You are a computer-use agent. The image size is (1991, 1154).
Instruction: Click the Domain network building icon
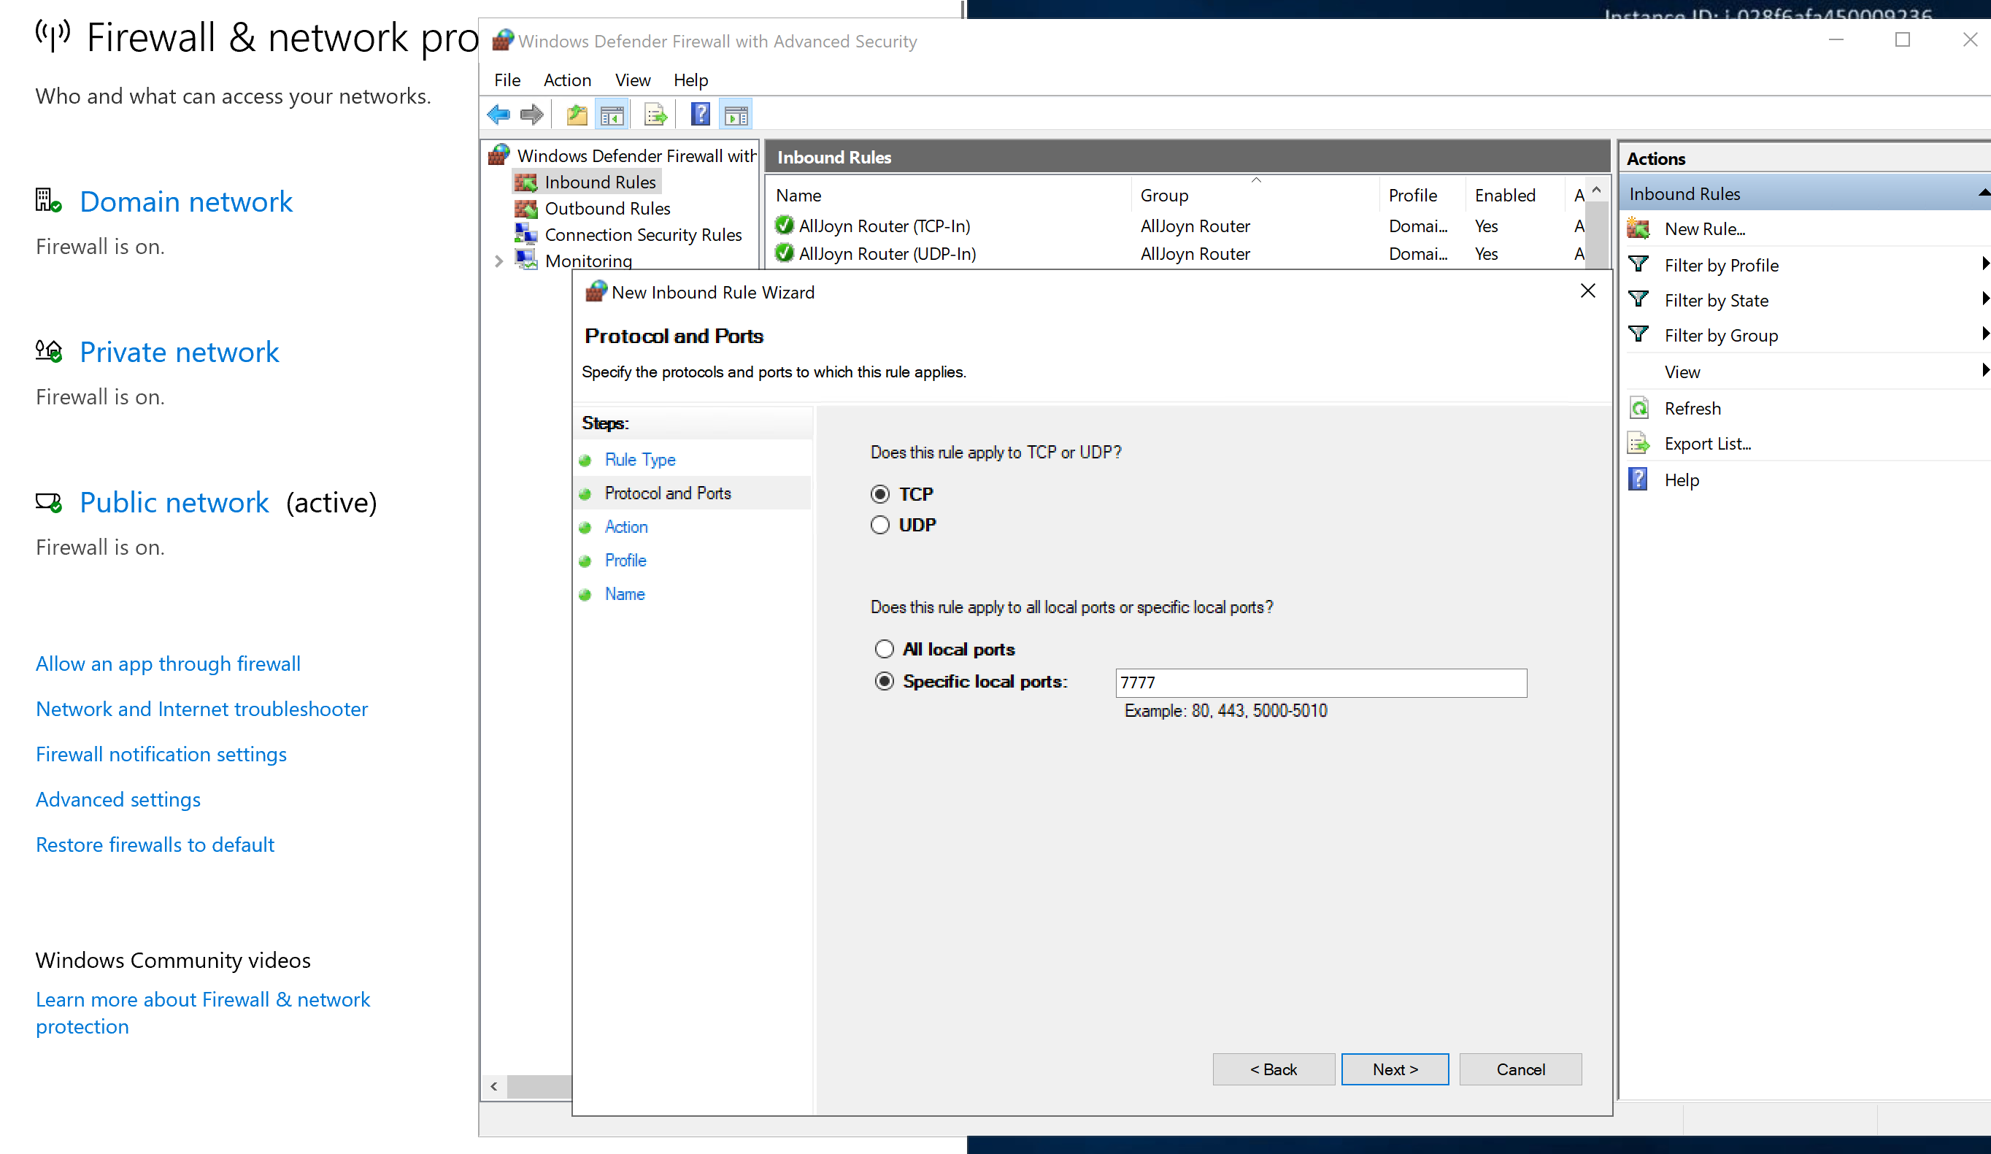[x=48, y=201]
